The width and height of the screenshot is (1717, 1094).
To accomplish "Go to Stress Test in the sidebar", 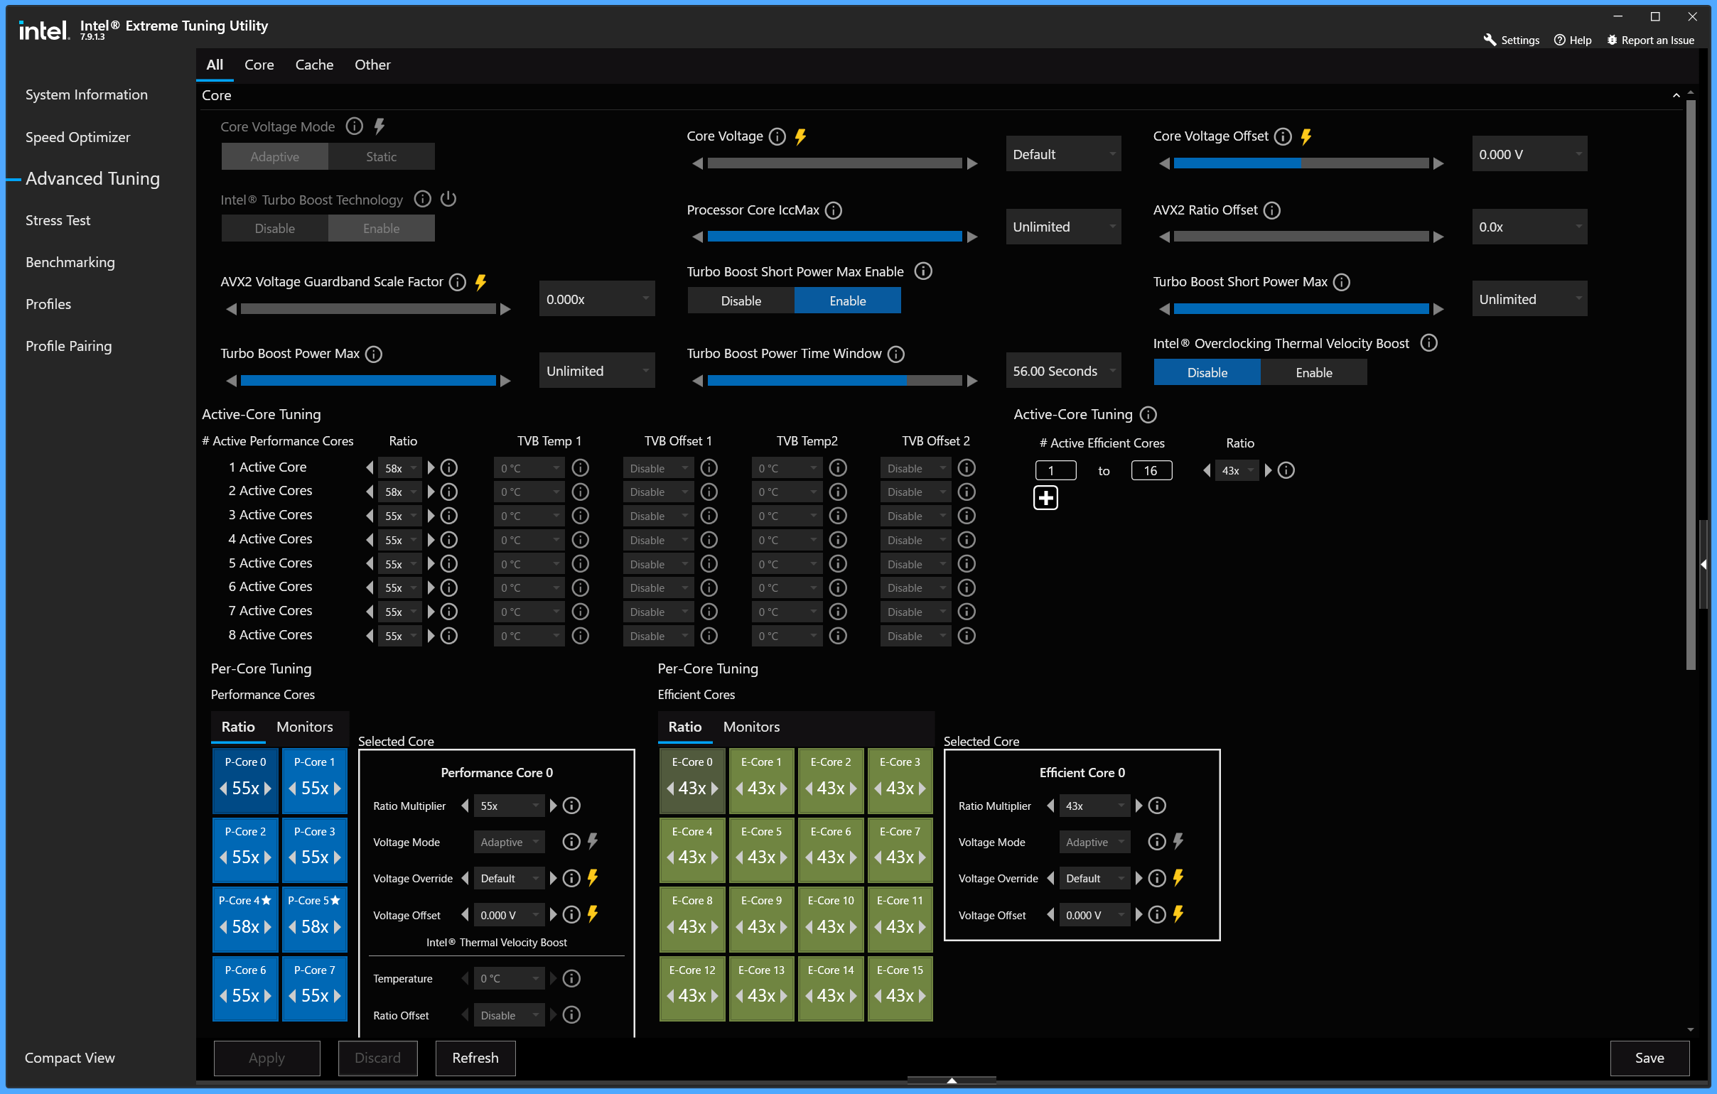I will (x=58, y=220).
